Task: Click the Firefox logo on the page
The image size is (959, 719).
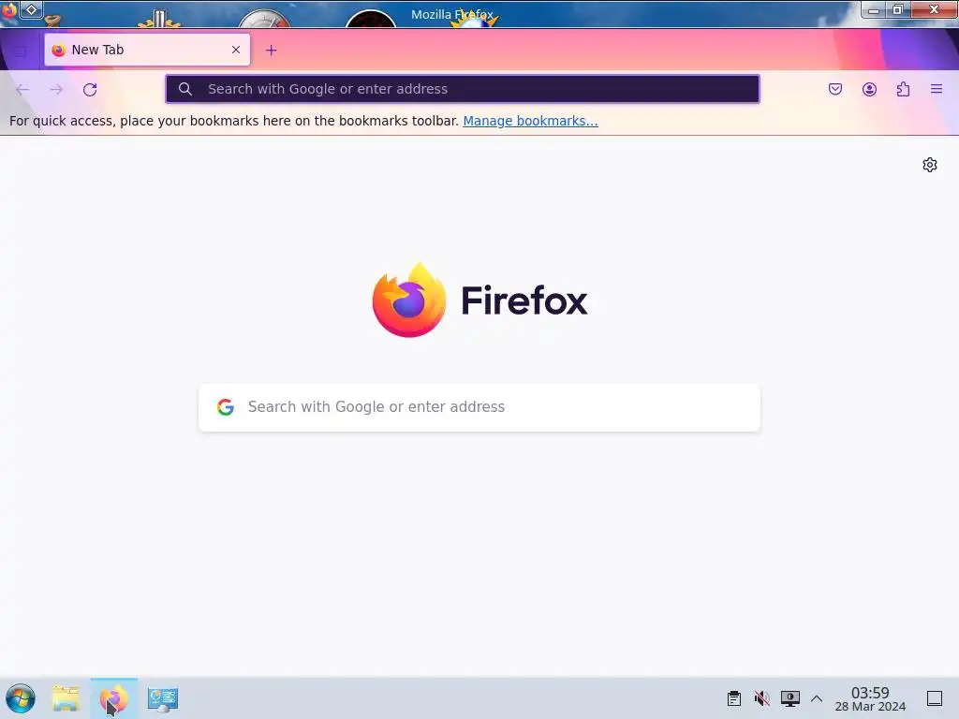Action: tap(409, 300)
